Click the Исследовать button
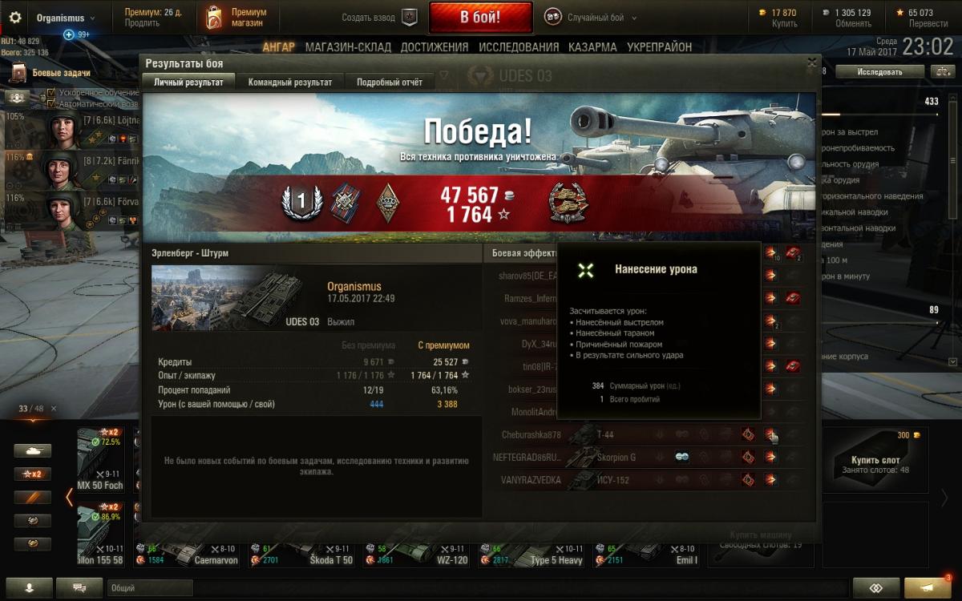Viewport: 962px width, 601px height. coord(879,72)
